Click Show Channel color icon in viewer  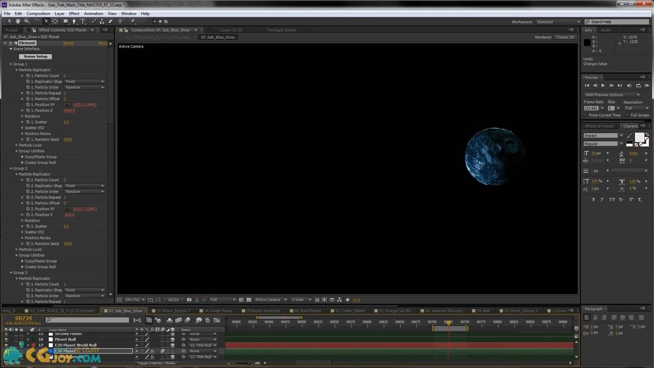pos(204,300)
